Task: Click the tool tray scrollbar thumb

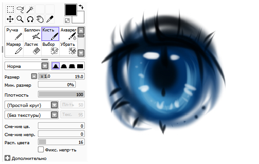Action: [81, 36]
